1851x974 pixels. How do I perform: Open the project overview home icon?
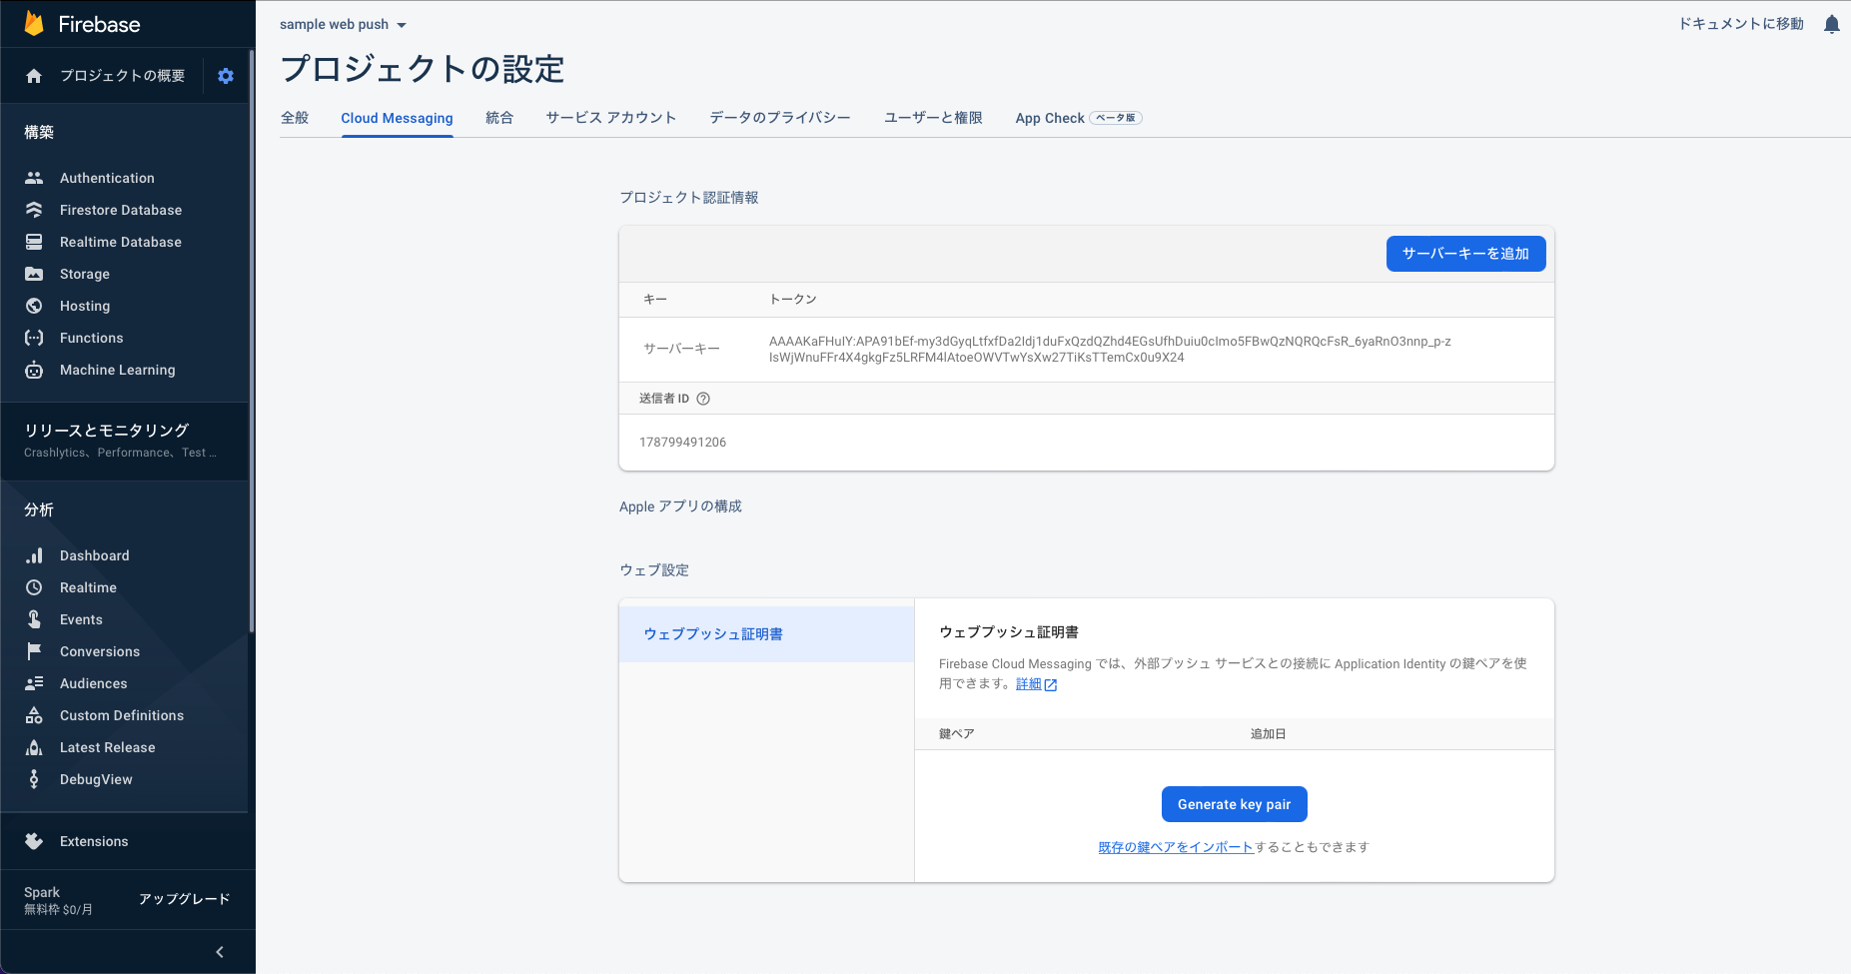34,76
